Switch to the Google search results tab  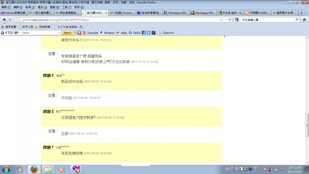coord(231,13)
